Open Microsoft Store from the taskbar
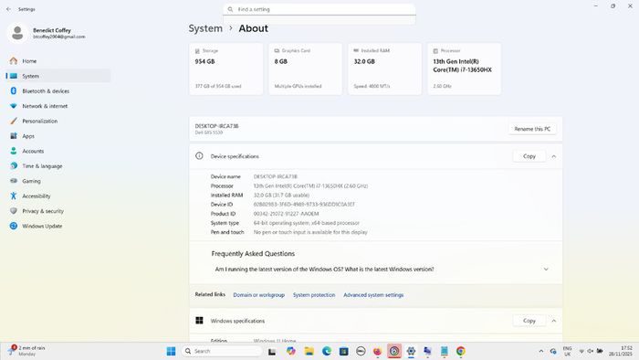 [x=343, y=351]
